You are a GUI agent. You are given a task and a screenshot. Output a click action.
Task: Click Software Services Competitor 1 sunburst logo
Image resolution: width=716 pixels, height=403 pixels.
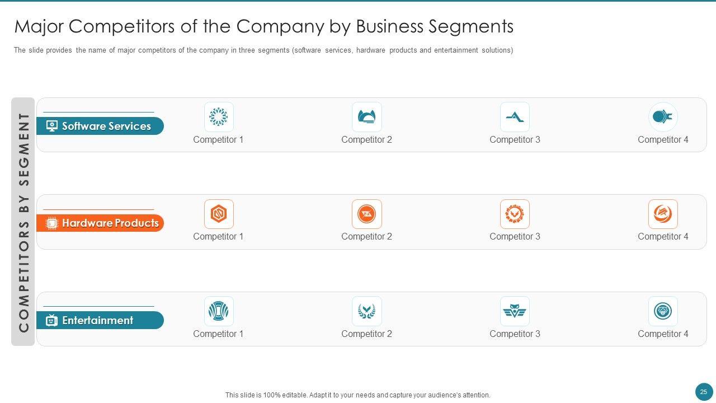pyautogui.click(x=218, y=117)
